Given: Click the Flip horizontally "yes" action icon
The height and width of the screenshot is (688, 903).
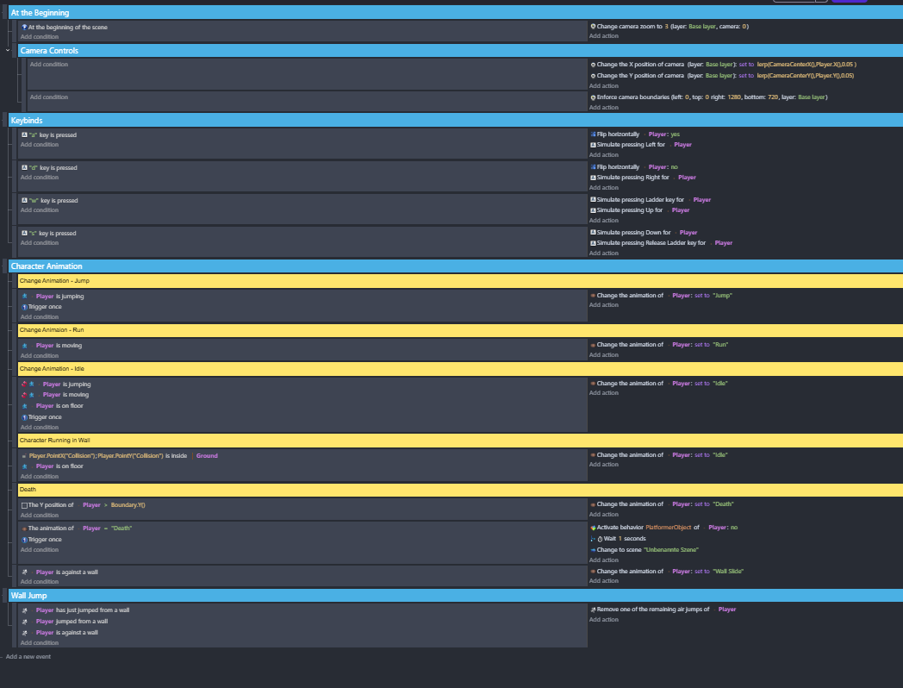Looking at the screenshot, I should click(593, 134).
